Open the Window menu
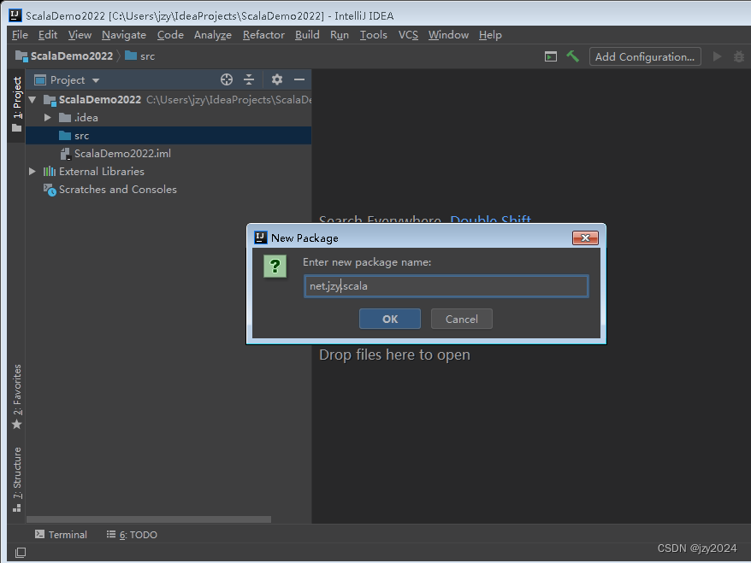The height and width of the screenshot is (563, 751). coord(448,35)
